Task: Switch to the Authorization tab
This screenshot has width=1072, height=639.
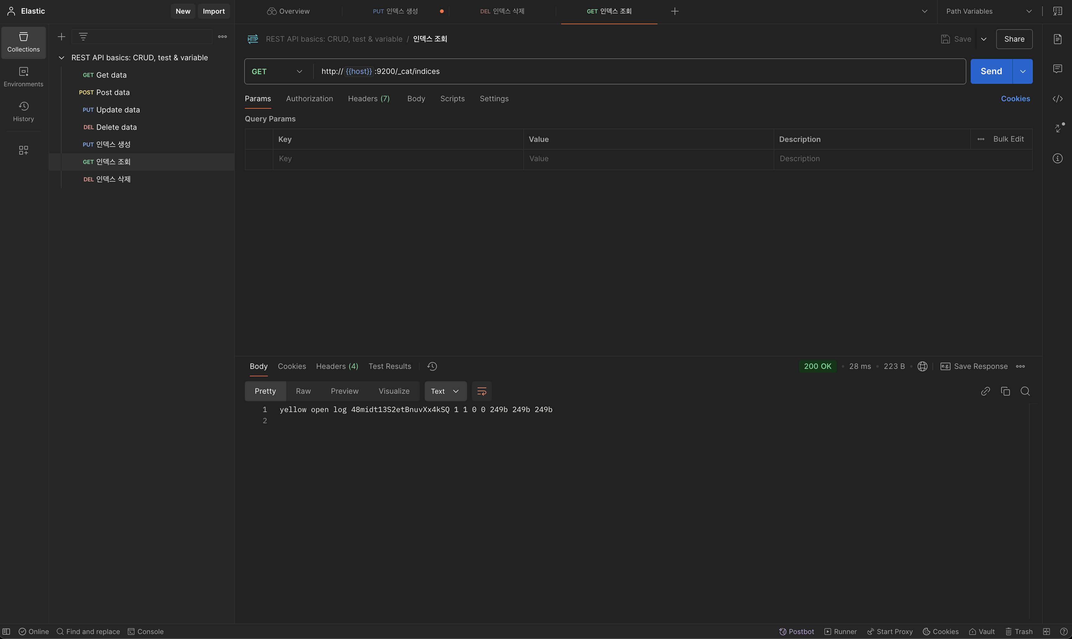Action: coord(309,99)
